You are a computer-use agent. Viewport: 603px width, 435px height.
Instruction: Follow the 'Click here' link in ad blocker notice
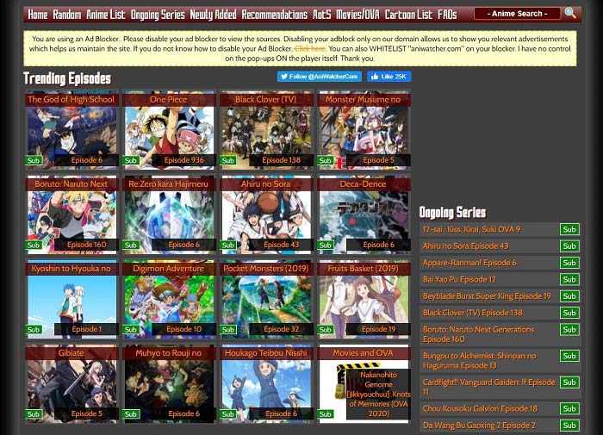[x=309, y=48]
